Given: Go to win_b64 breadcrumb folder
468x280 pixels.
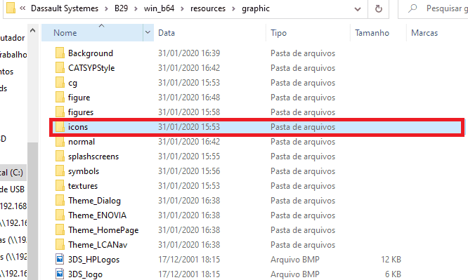Looking at the screenshot, I should (x=159, y=8).
